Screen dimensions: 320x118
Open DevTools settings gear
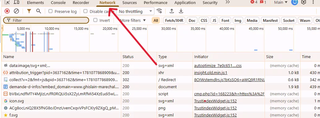coord(304,2)
